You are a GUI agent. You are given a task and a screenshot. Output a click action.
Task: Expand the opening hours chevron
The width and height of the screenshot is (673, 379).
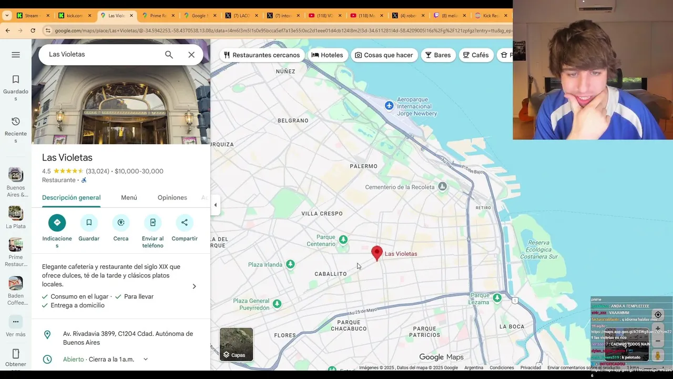tap(146, 359)
